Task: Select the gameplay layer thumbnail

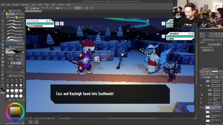Action: pyautogui.click(x=210, y=94)
